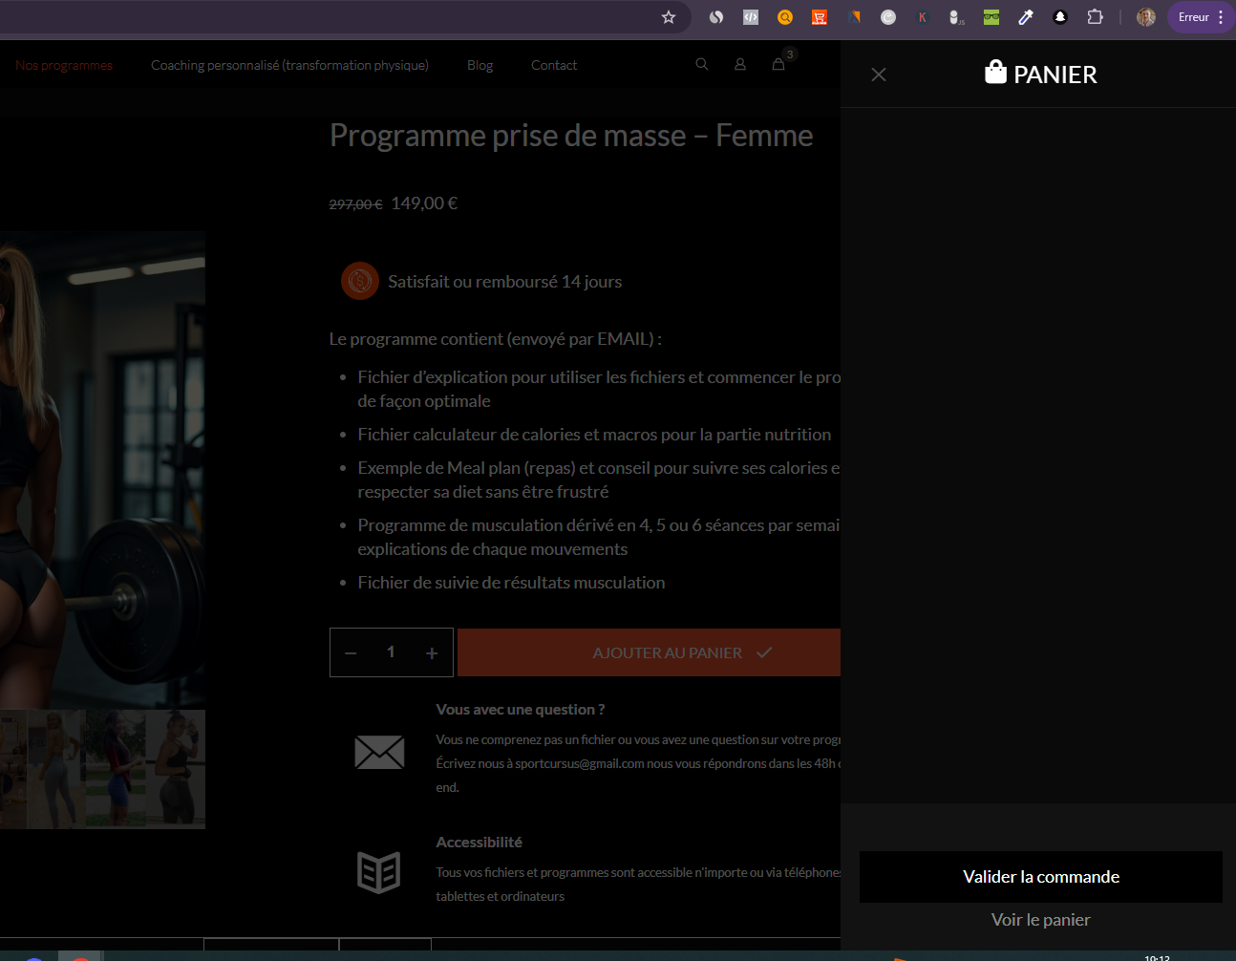The height and width of the screenshot is (961, 1236).
Task: Close the Panier cart panel
Action: pyautogui.click(x=879, y=75)
